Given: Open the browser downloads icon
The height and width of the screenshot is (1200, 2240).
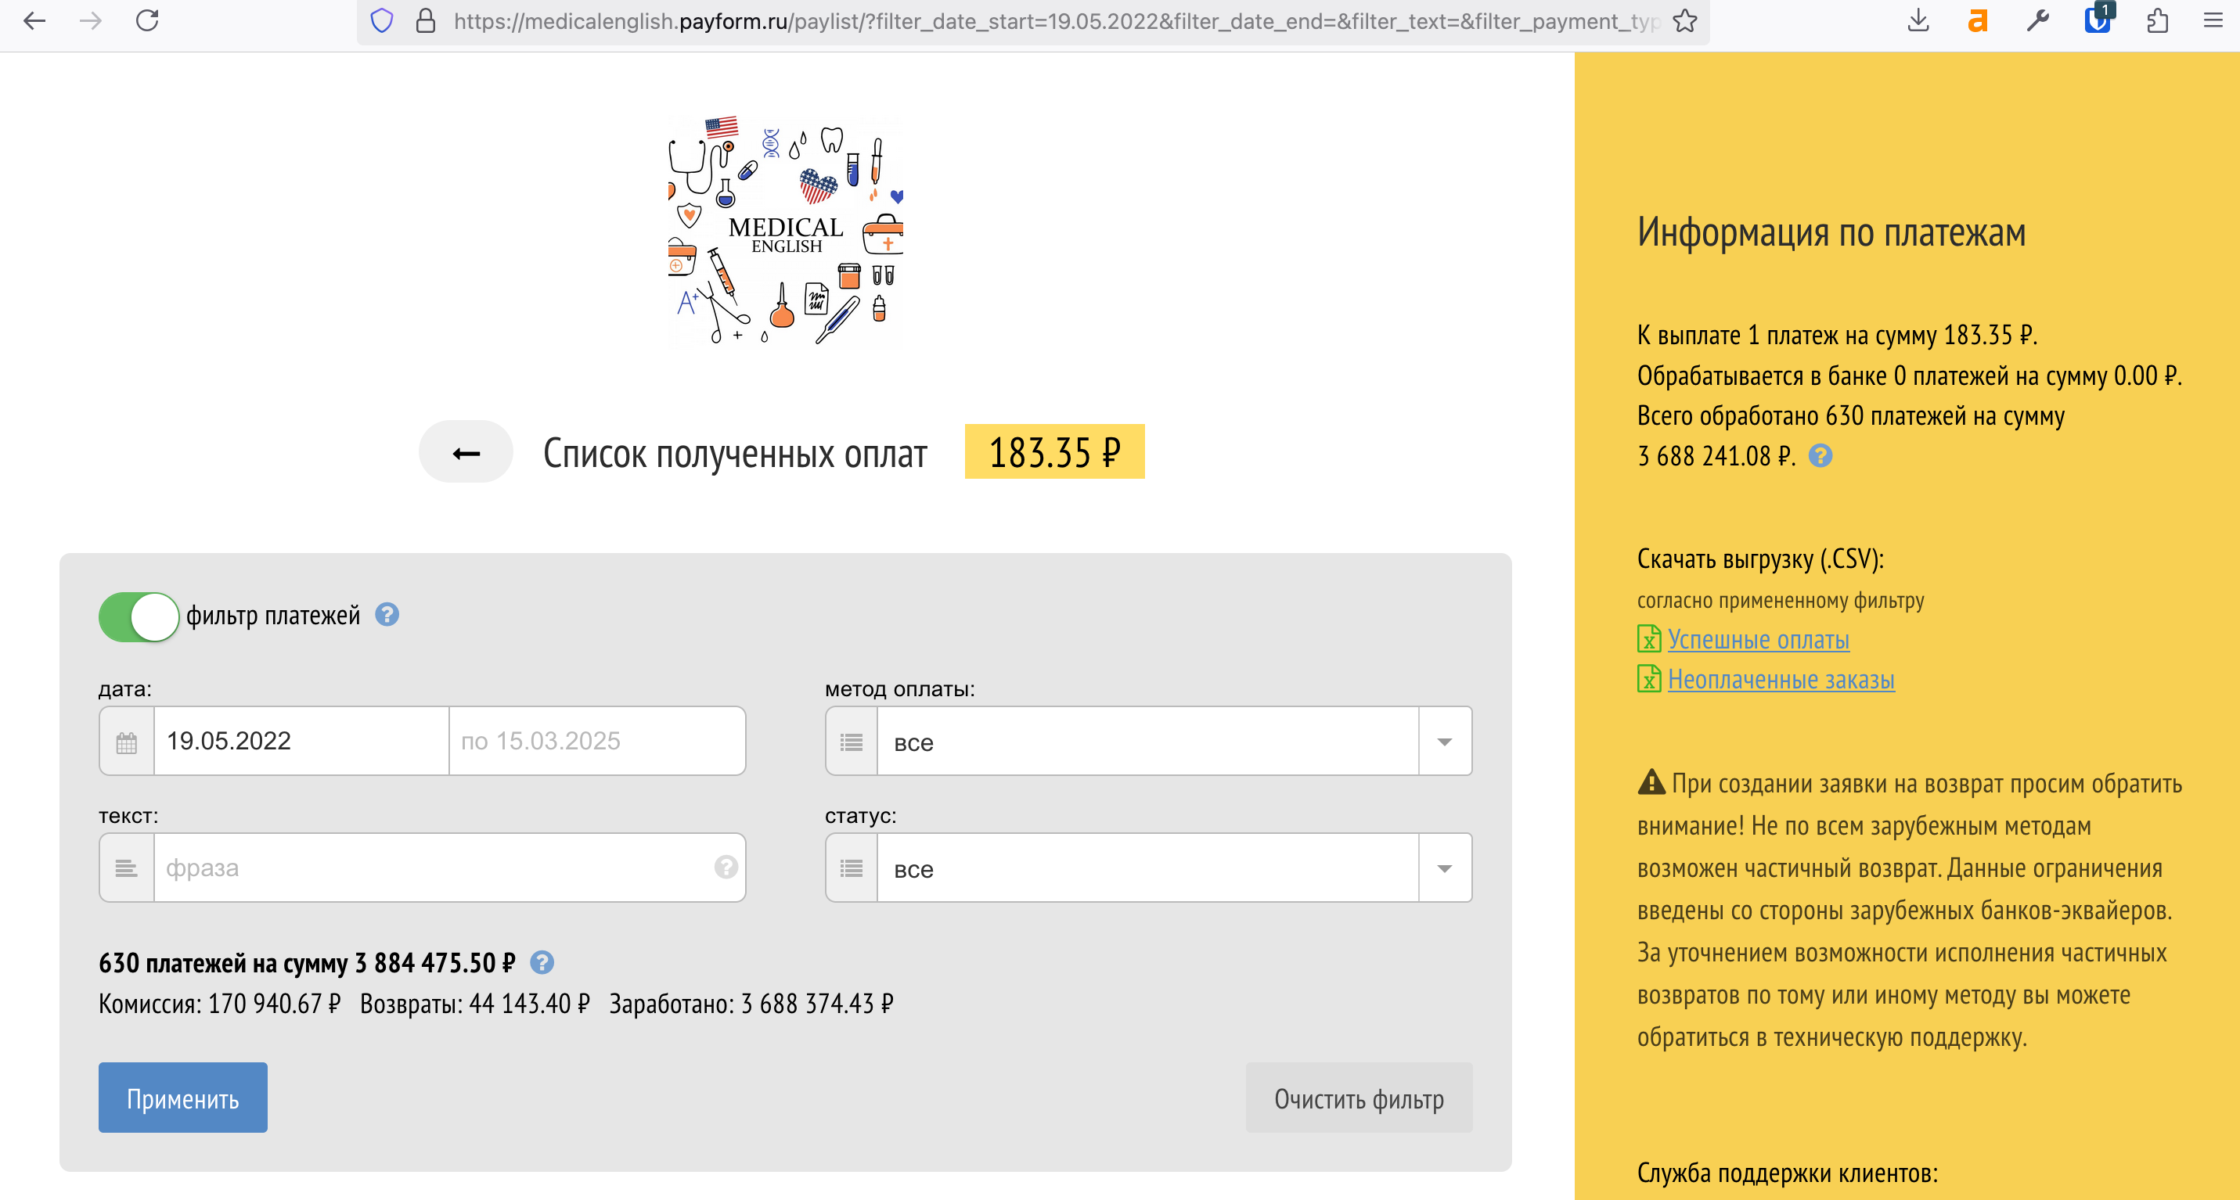Looking at the screenshot, I should 1918,21.
